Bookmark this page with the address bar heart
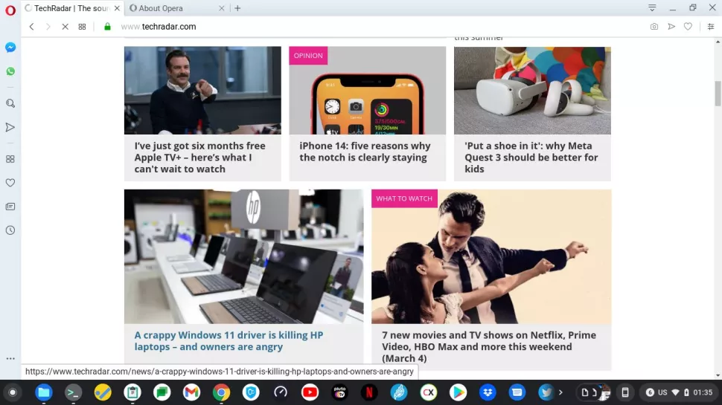 point(688,27)
